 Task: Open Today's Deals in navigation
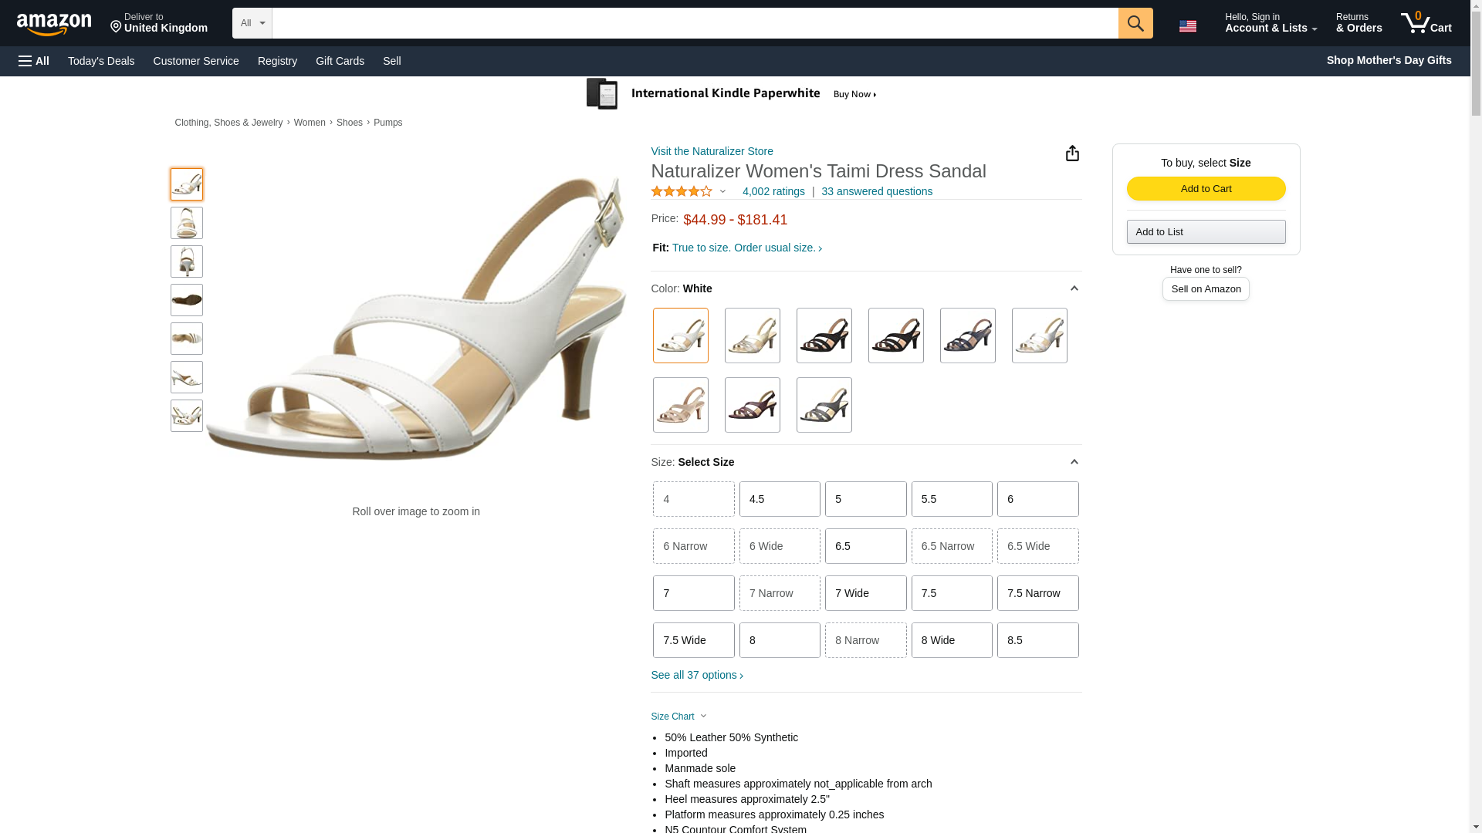pos(101,61)
